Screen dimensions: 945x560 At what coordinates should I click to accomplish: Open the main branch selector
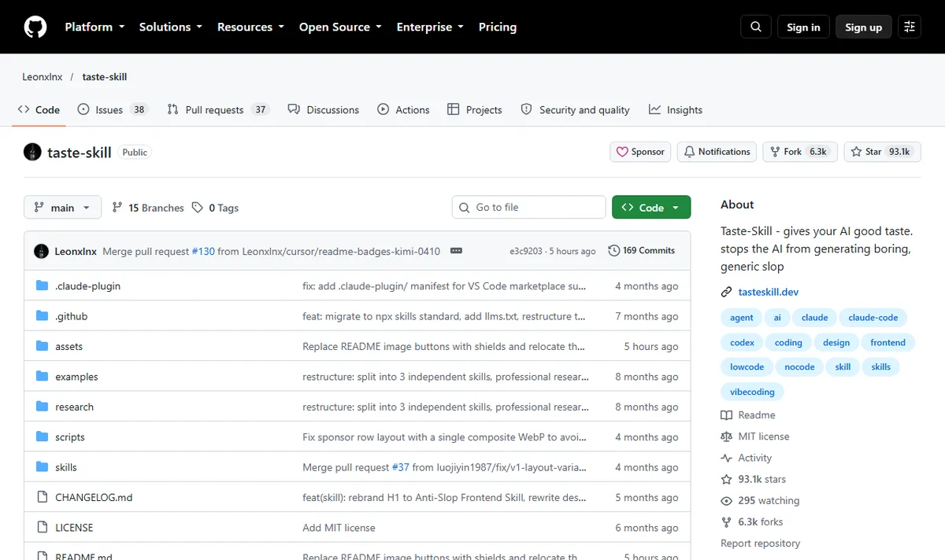tap(63, 208)
